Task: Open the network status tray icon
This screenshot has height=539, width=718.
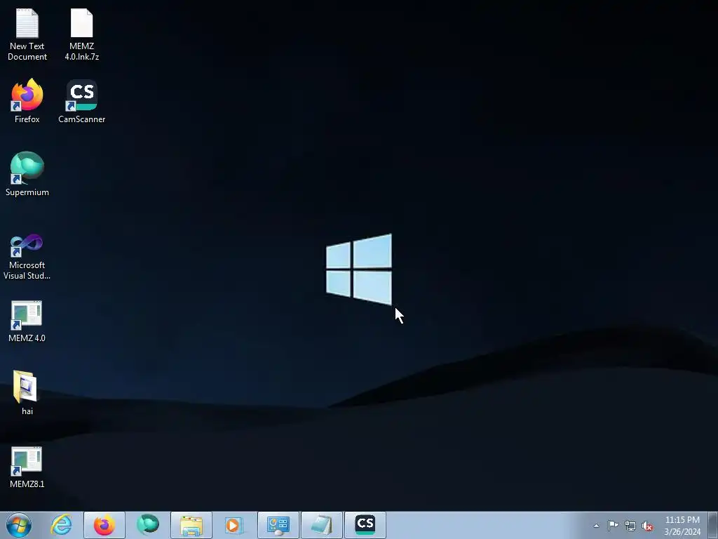Action: pyautogui.click(x=630, y=526)
